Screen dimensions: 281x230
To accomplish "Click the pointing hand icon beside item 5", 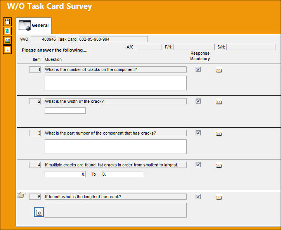I will click(x=22, y=195).
